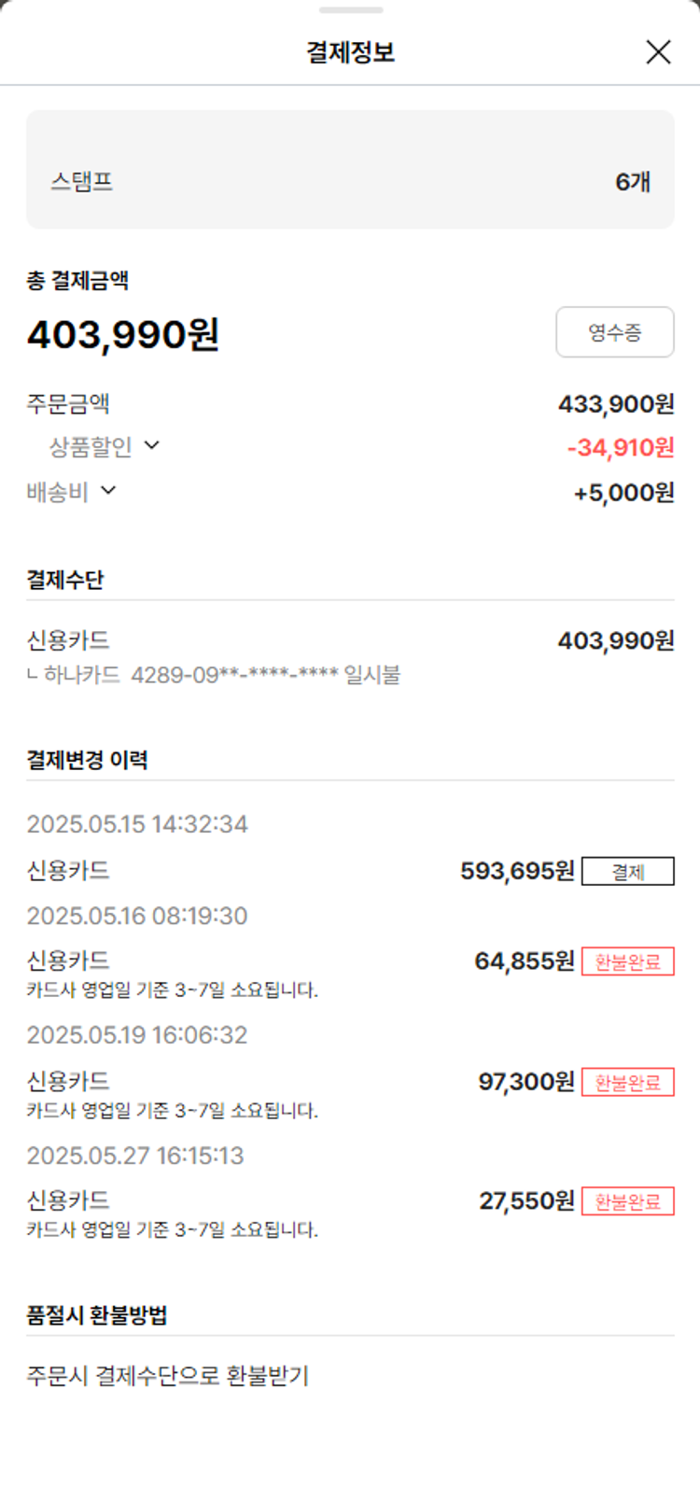This screenshot has height=1487, width=700.
Task: Click the 하나카드 card number line
Action: click(x=222, y=675)
